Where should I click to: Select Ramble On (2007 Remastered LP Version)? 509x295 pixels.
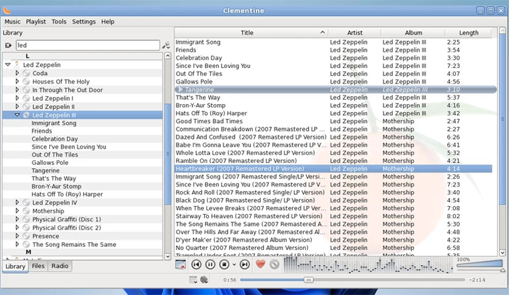[x=334, y=161]
